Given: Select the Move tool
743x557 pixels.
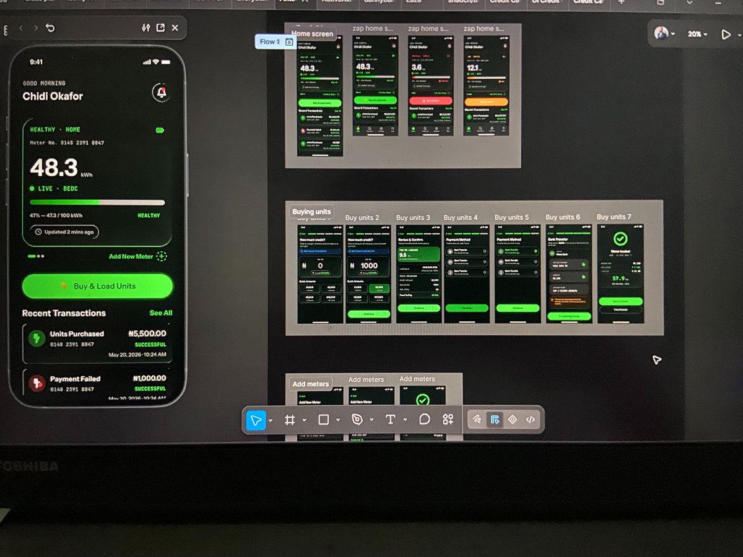Looking at the screenshot, I should pos(255,420).
